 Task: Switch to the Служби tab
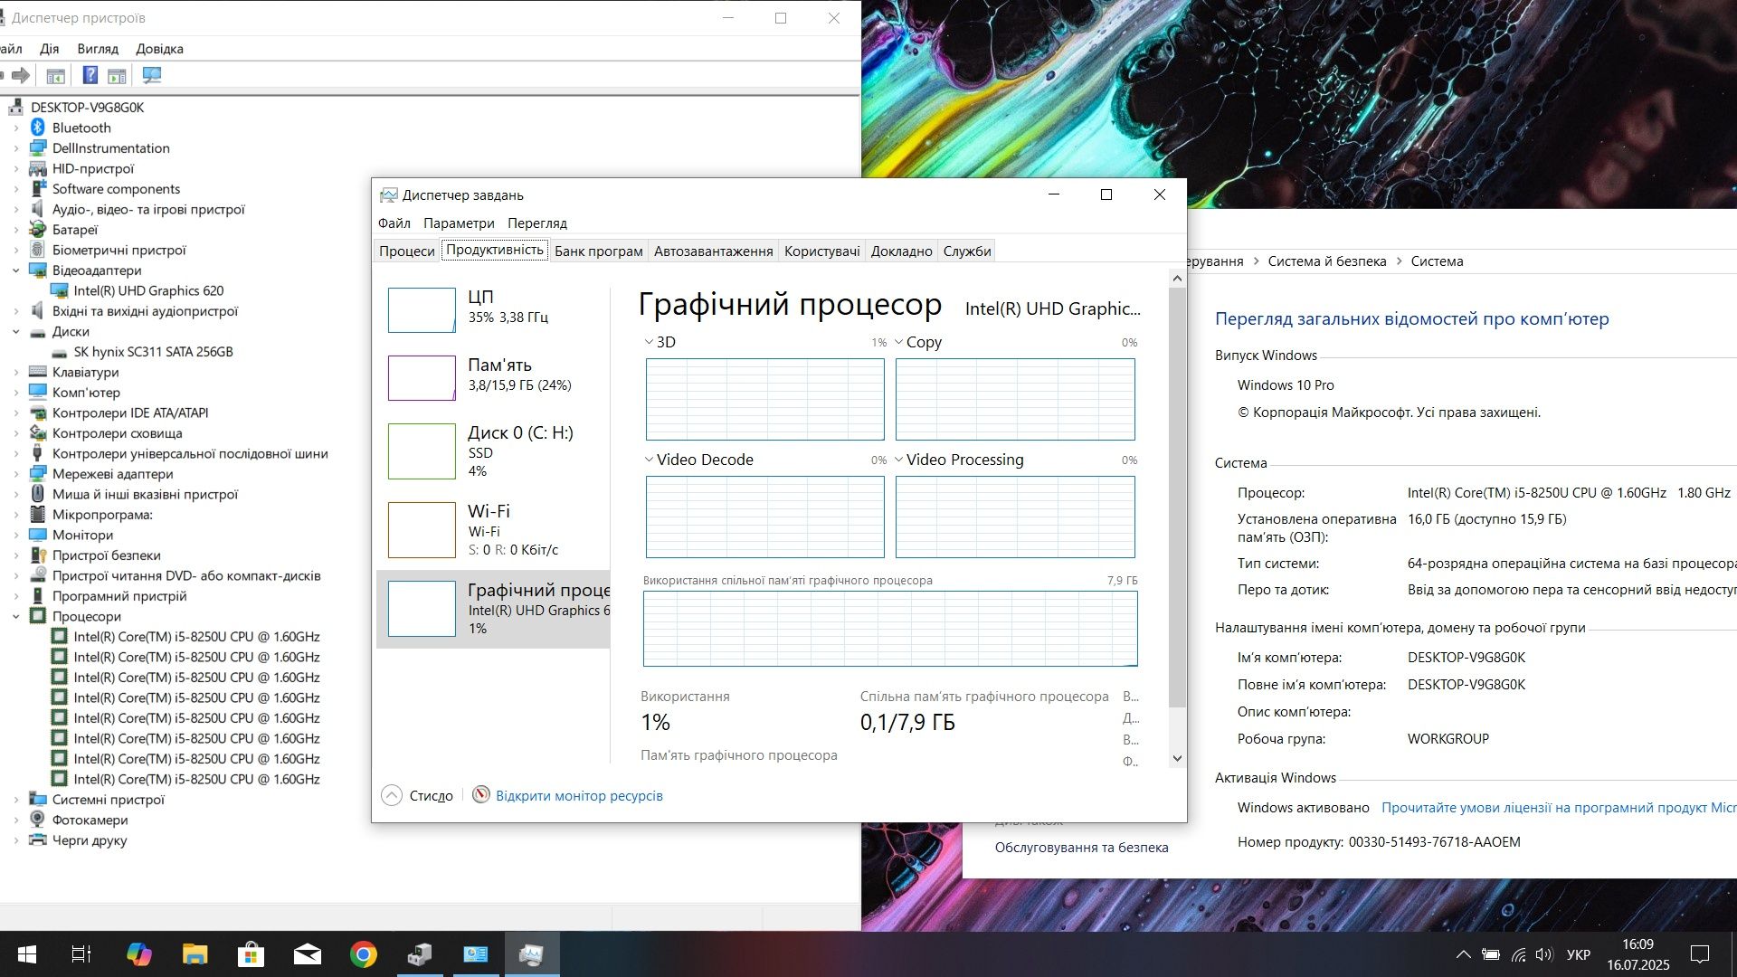967,251
